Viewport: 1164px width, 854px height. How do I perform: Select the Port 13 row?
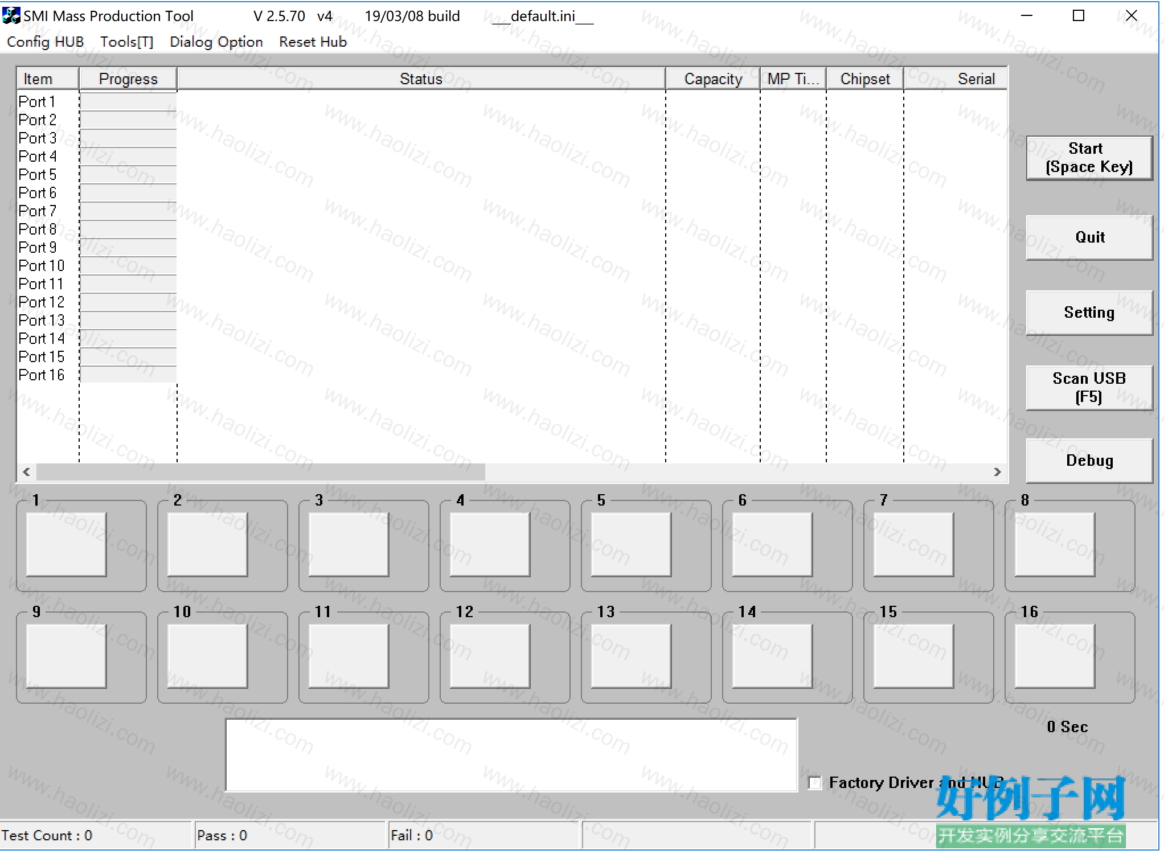tap(513, 320)
